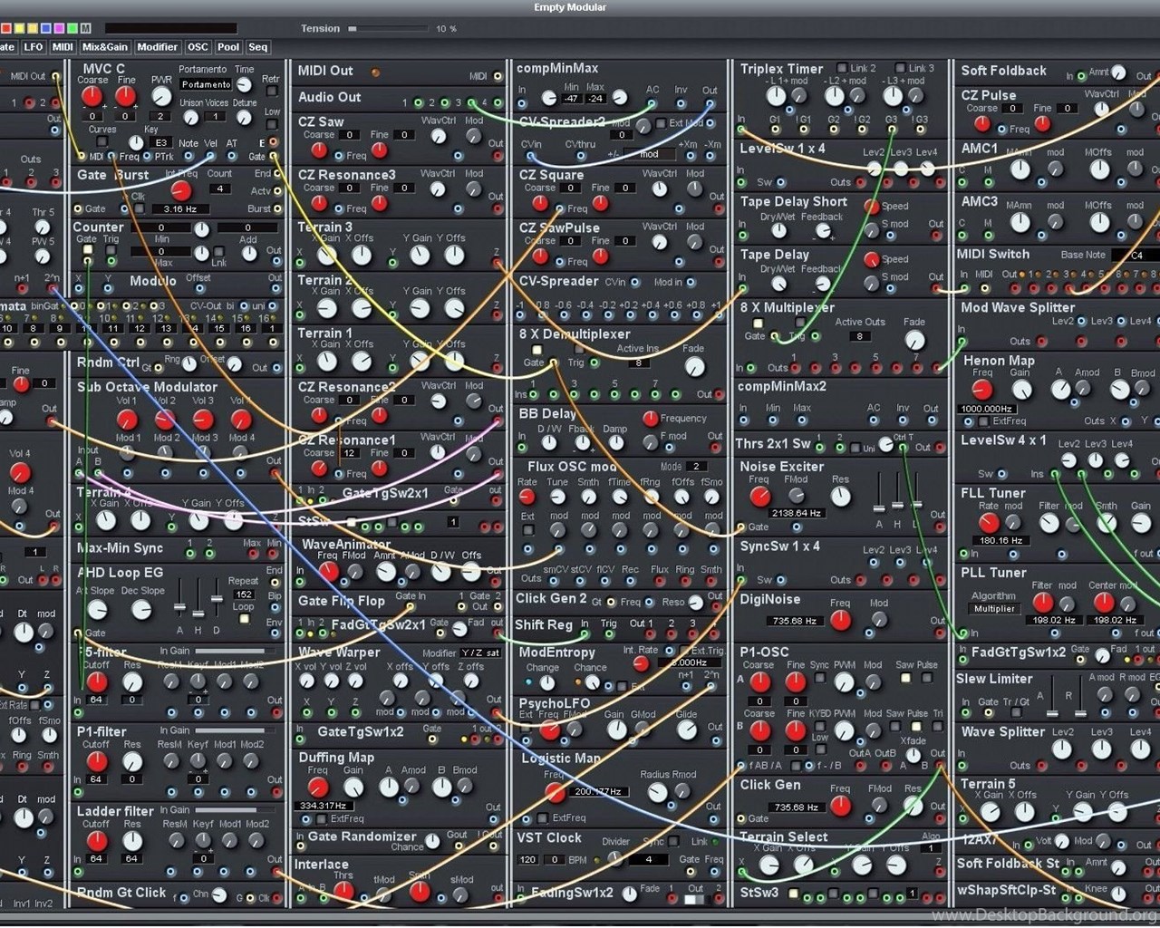The image size is (1160, 928).
Task: Adjust FLL Tuner Rate knob
Action: tap(989, 523)
